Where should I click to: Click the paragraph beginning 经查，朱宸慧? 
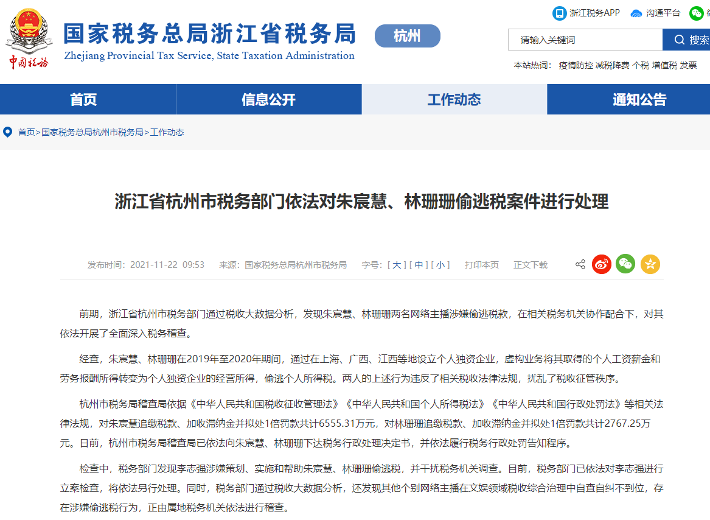coord(361,368)
